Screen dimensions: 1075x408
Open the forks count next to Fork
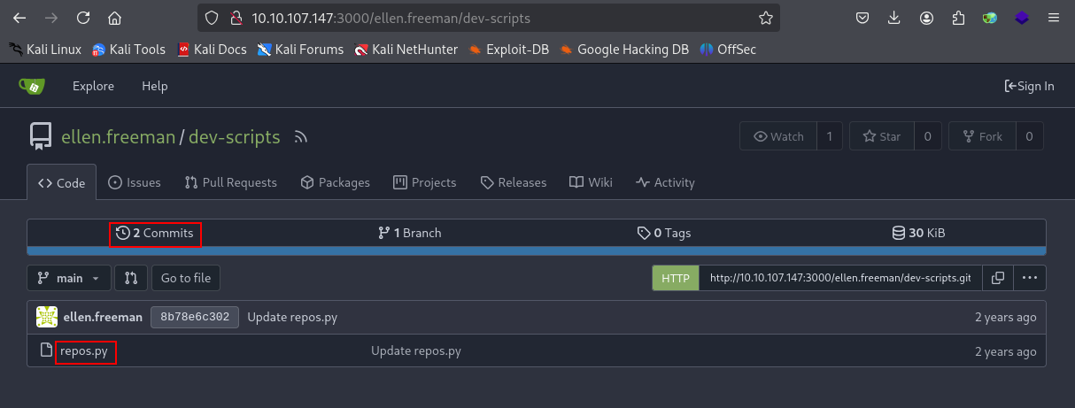tap(1030, 136)
